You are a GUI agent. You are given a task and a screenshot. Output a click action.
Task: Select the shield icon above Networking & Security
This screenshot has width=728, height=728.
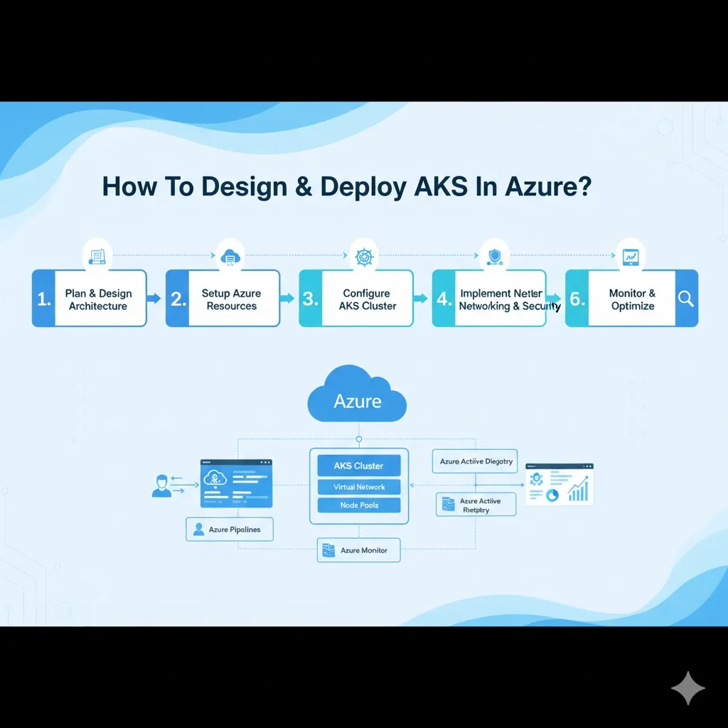click(496, 255)
